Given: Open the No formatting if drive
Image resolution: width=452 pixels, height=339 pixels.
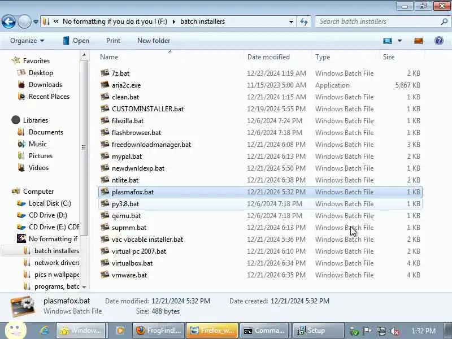Looking at the screenshot, I should (53, 238).
